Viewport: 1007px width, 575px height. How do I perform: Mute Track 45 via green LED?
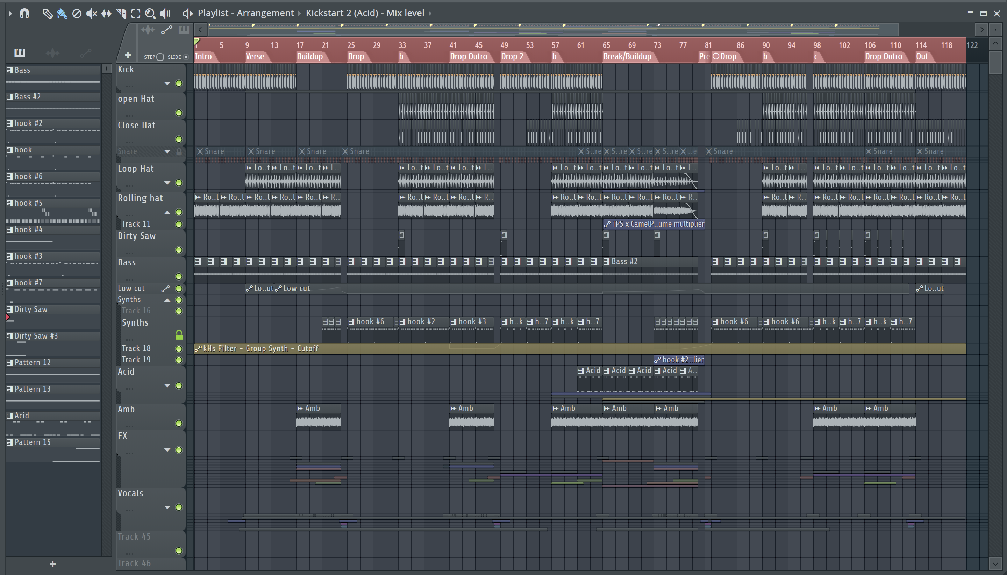[x=179, y=551]
